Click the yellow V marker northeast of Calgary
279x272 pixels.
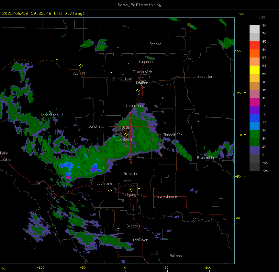[x=139, y=189]
